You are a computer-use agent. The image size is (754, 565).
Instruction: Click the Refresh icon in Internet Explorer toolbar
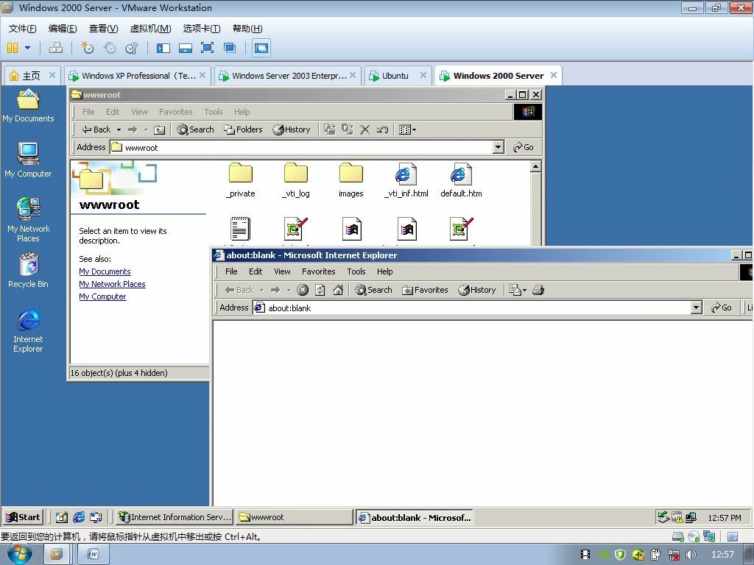coord(320,290)
